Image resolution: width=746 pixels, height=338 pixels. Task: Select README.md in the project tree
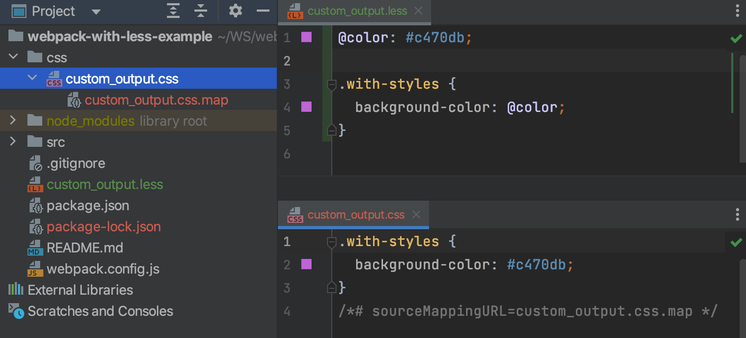pos(85,247)
